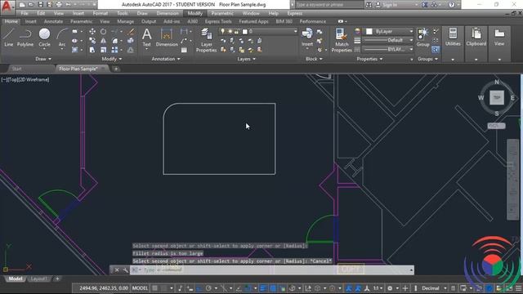523x294 pixels.
Task: Click the Mirror tool icon
Action: coord(104,41)
